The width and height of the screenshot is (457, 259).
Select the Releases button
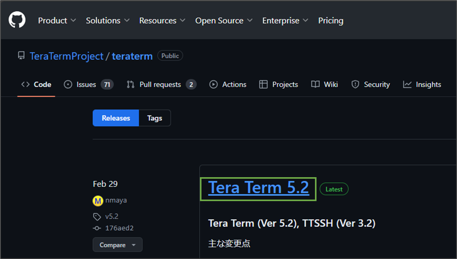point(116,118)
